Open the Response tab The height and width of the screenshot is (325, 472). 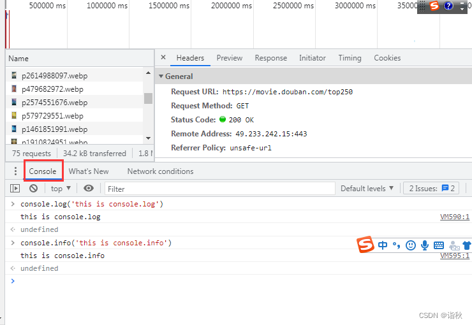coord(270,58)
